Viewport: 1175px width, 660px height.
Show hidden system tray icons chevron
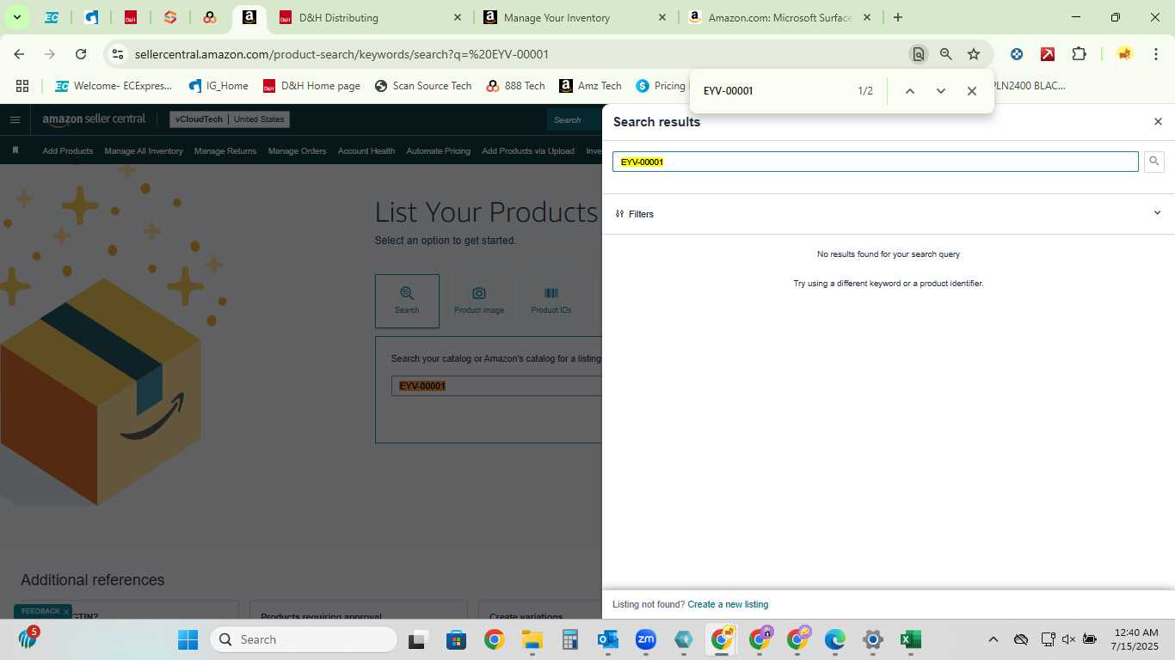click(x=993, y=639)
